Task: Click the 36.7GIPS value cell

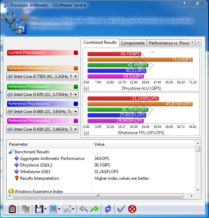Action: point(102,165)
